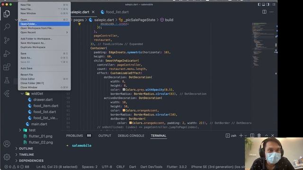Select Save Workspace As...
The image size is (303, 170).
44,43
